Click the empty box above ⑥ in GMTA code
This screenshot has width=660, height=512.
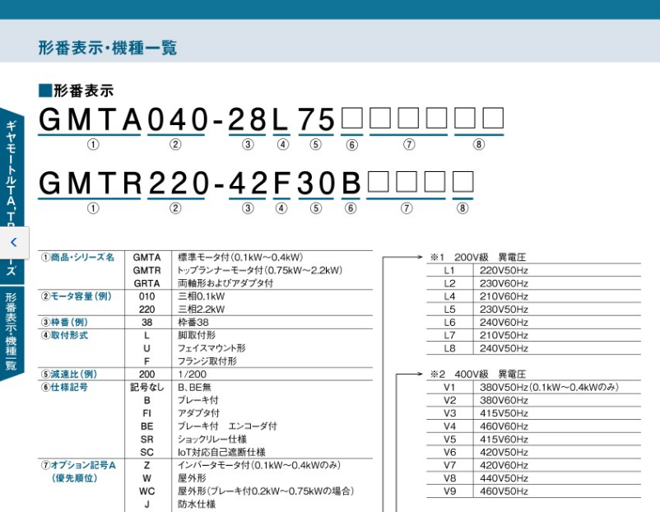pos(351,119)
